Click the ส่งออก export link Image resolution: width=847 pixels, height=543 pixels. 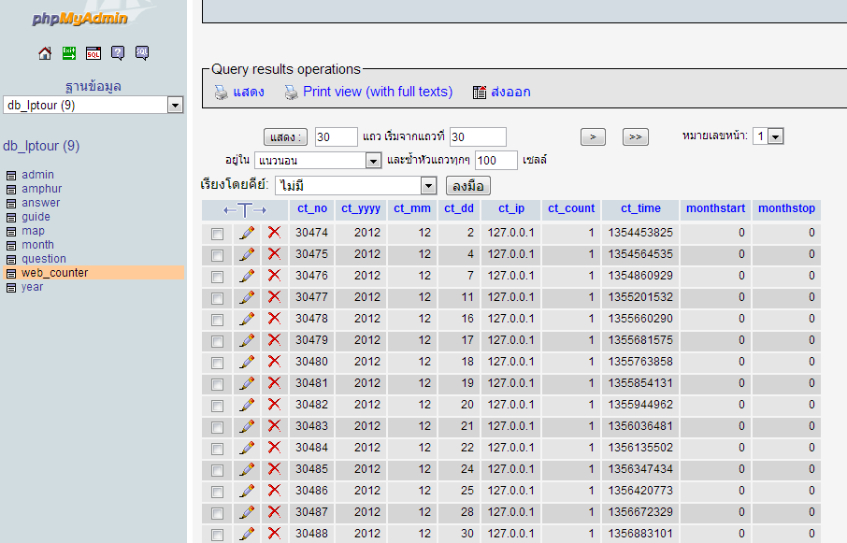click(x=510, y=92)
